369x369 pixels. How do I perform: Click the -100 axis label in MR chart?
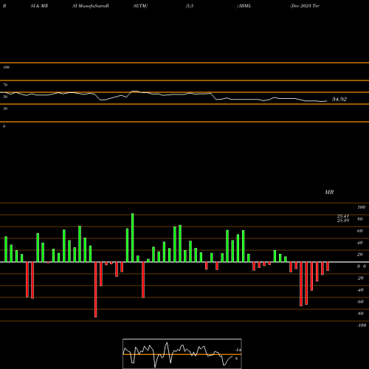click(x=362, y=325)
